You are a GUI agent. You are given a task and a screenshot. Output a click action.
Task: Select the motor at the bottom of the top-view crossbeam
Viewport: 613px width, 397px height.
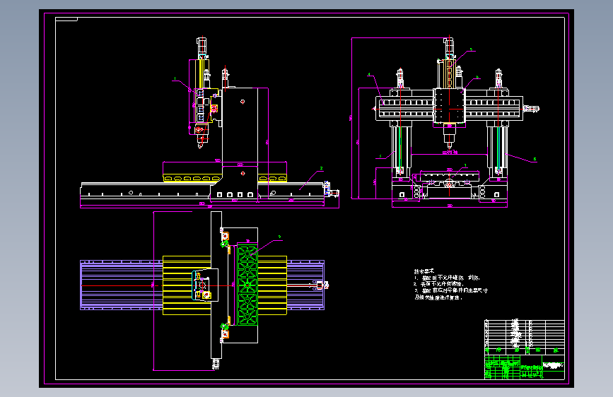pos(216,363)
